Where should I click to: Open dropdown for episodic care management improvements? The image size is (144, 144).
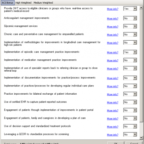pos(130,52)
